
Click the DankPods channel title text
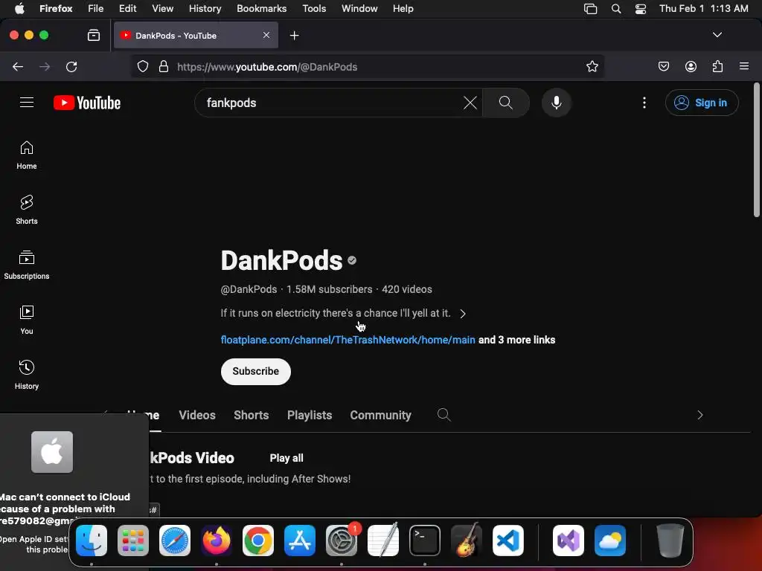tap(281, 261)
